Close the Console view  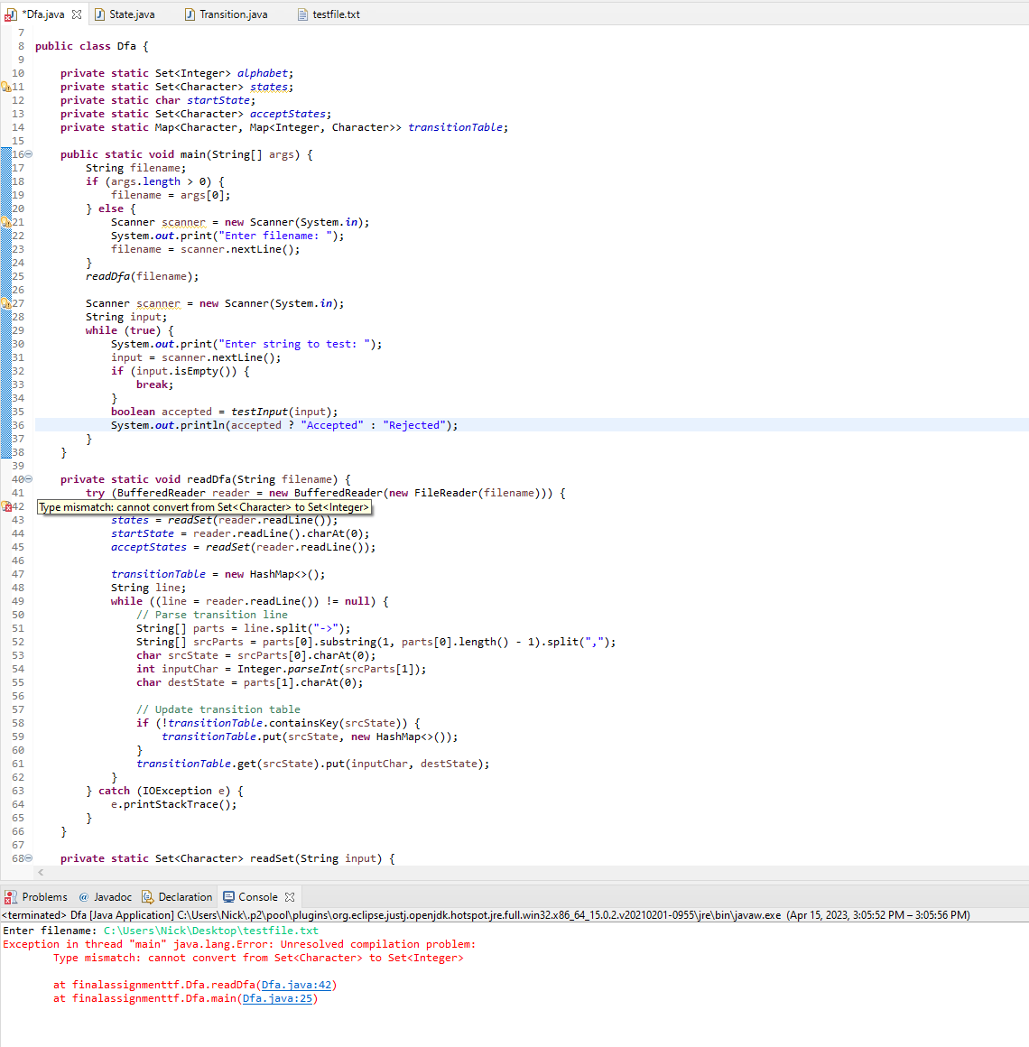click(x=290, y=897)
